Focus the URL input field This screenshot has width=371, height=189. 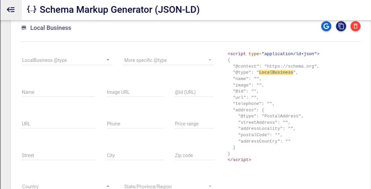tap(58, 124)
